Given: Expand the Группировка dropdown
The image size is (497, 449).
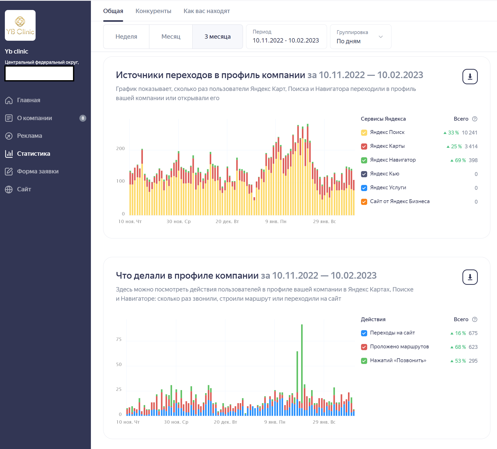Looking at the screenshot, I should [361, 37].
